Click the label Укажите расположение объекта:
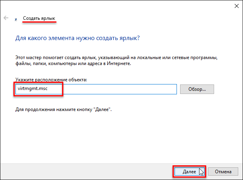This screenshot has height=180, width=243. coord(51,80)
